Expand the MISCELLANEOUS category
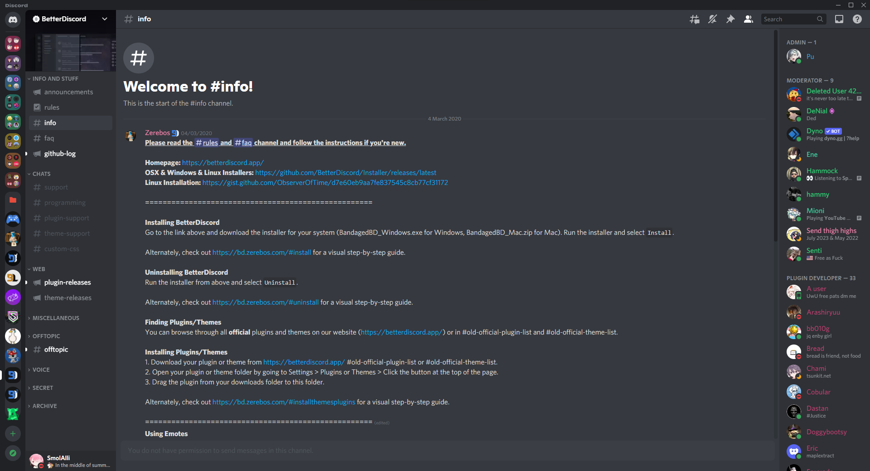 click(55, 318)
